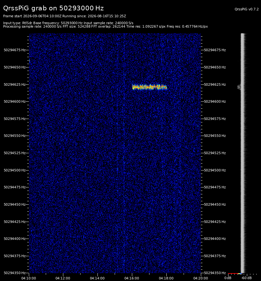Click the QrssPiG v0.7.2 version text
The height and width of the screenshot is (281, 261).
(x=247, y=9)
